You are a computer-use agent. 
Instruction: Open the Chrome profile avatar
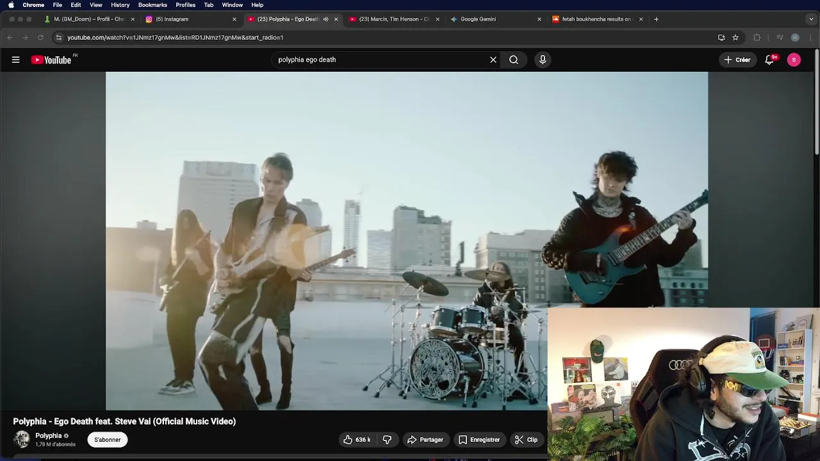pyautogui.click(x=795, y=37)
